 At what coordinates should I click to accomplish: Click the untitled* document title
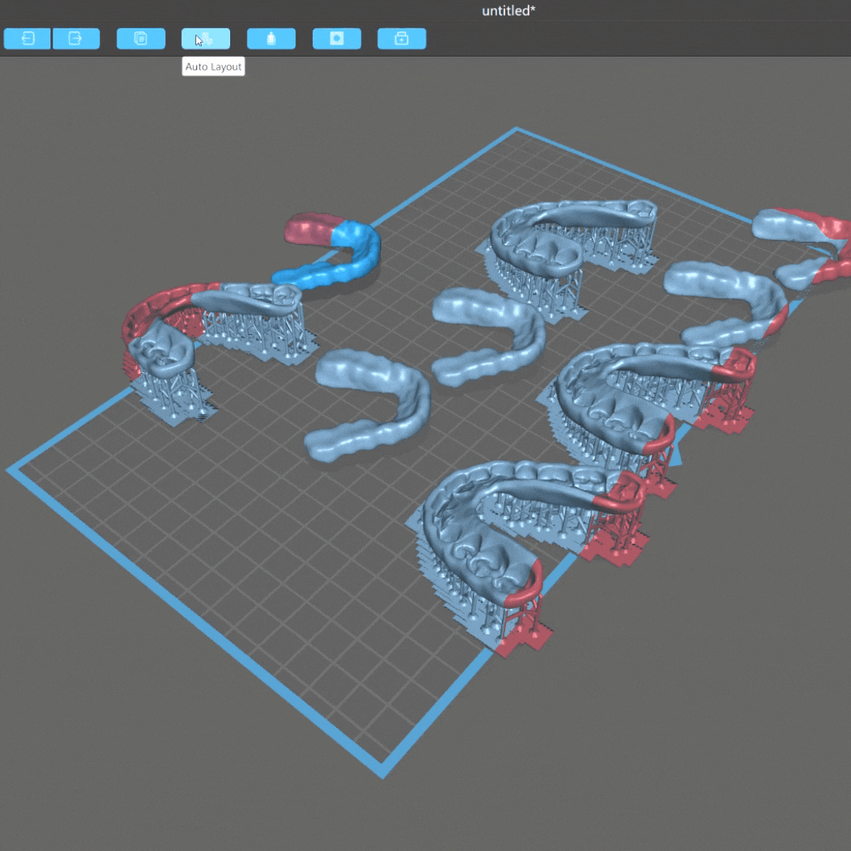pos(508,11)
